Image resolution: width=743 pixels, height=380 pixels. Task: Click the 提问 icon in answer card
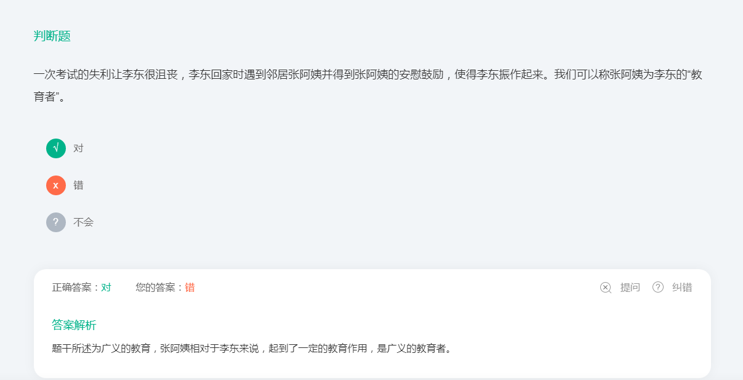click(606, 288)
